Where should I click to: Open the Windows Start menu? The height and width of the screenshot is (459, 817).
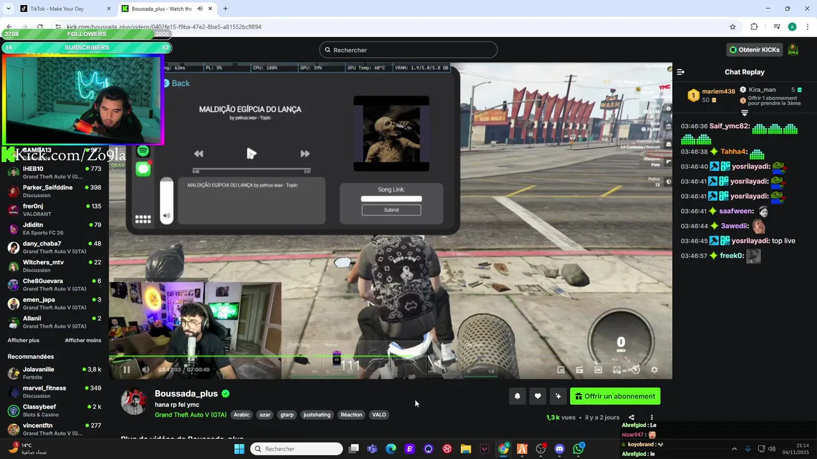239,449
